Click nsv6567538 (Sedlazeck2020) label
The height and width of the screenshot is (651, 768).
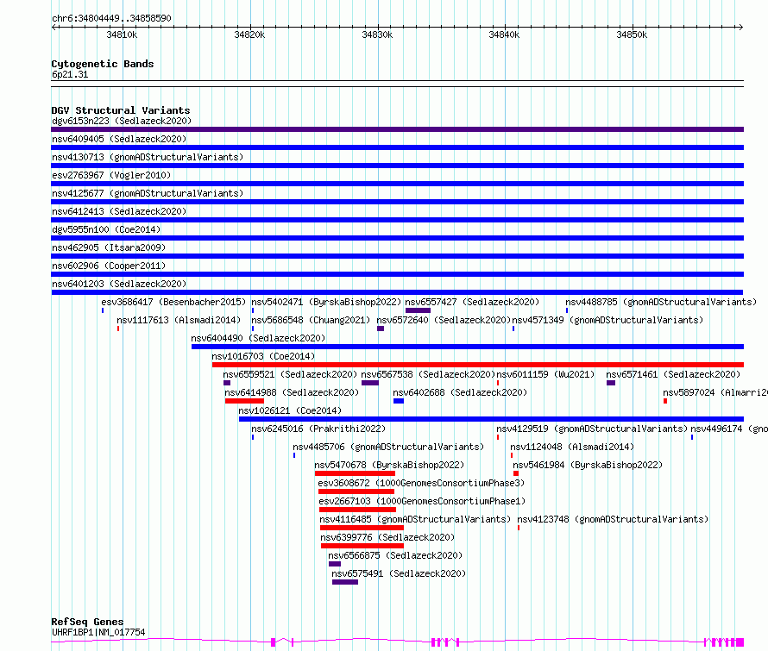(x=428, y=374)
